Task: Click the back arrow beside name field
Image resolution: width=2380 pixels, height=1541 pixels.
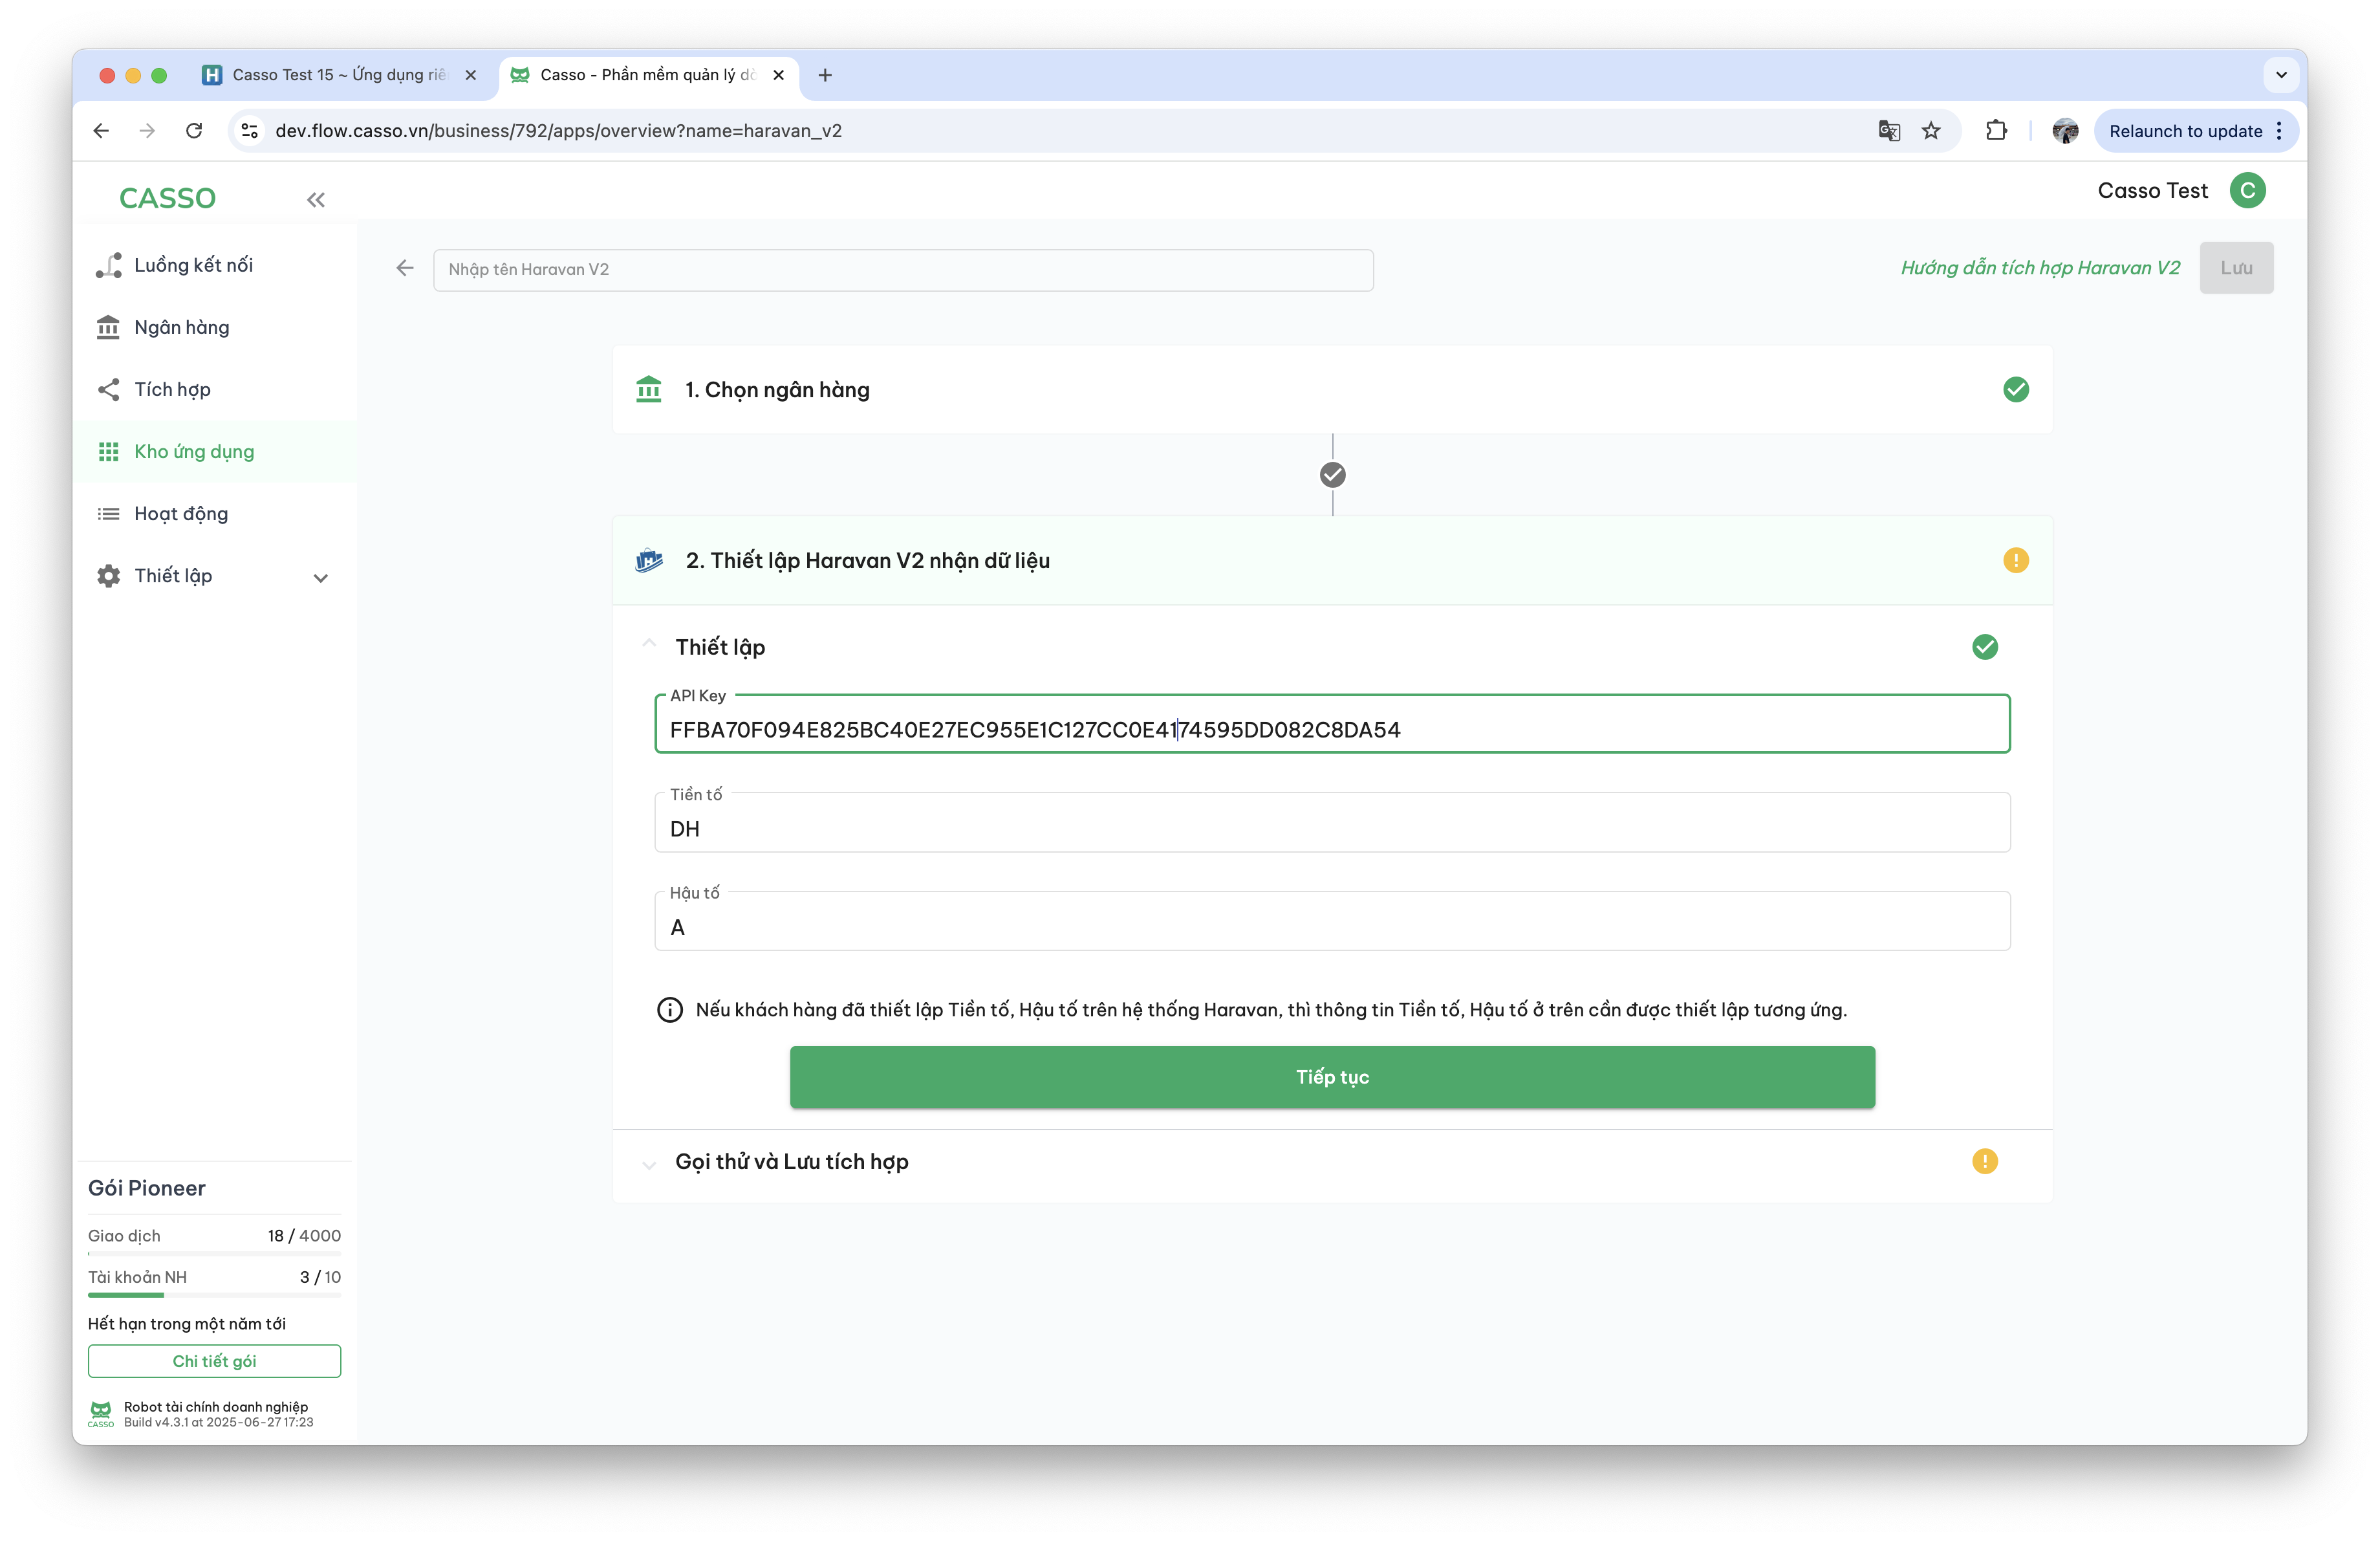Action: point(405,268)
